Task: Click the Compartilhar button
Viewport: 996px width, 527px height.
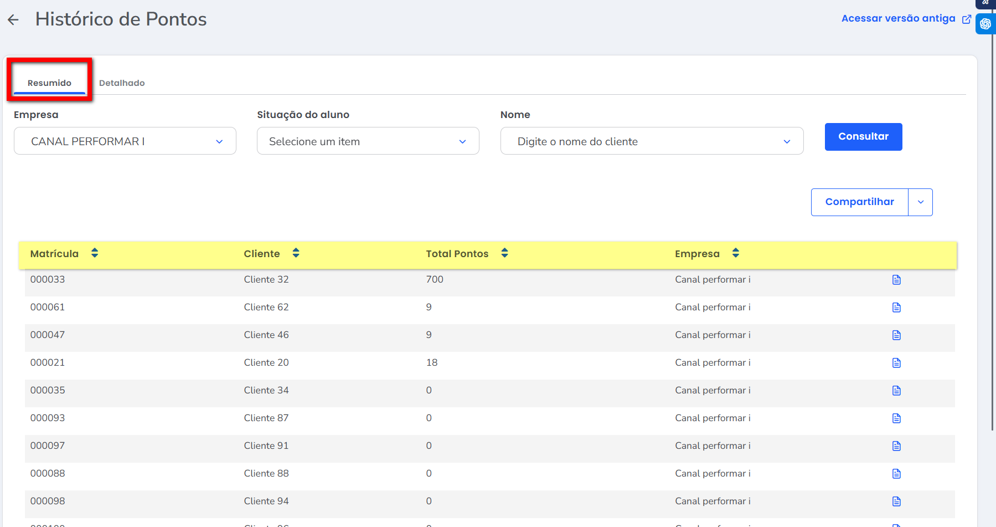Action: pos(859,202)
